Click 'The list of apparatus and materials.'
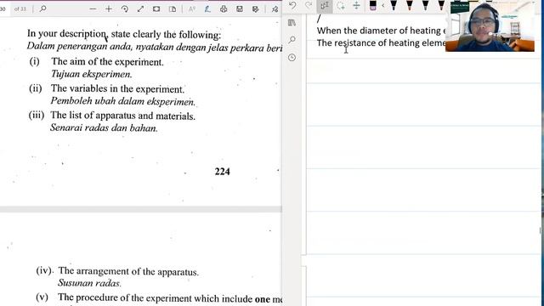This screenshot has height=306, width=544. pyautogui.click(x=122, y=116)
